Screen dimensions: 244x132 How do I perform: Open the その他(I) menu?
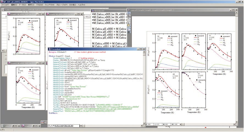[73, 5]
